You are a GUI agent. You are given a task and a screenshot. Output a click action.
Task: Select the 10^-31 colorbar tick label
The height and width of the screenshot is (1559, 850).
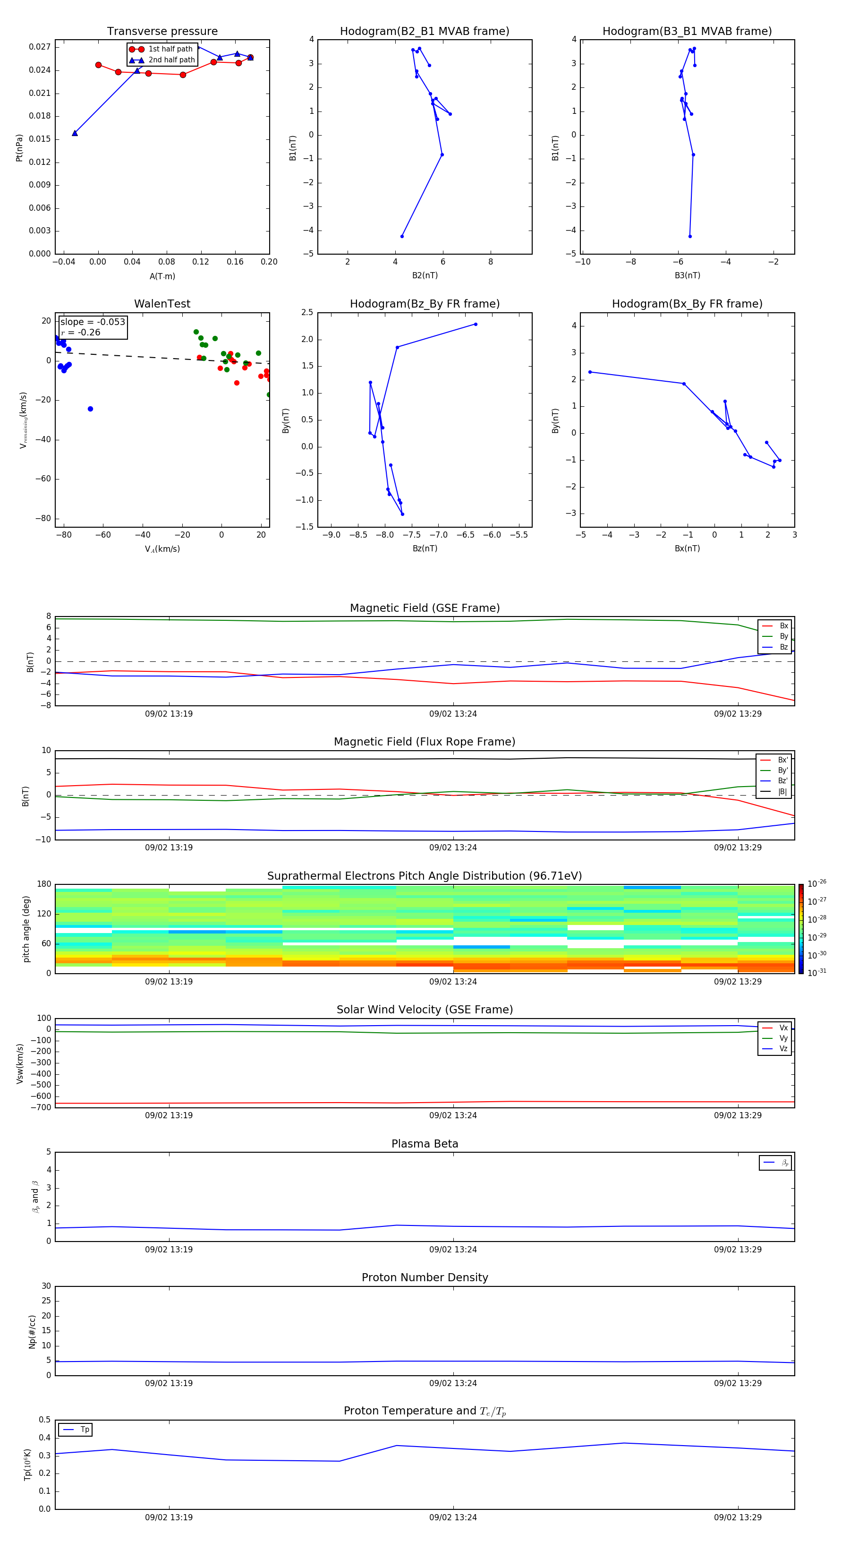[817, 973]
